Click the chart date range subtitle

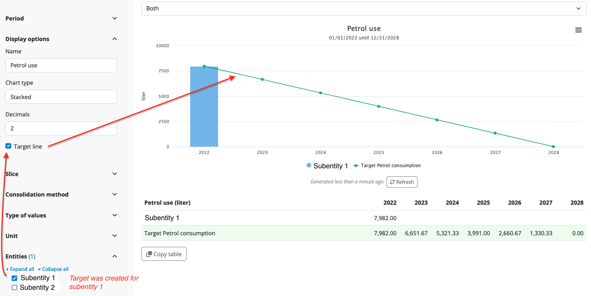tap(364, 38)
